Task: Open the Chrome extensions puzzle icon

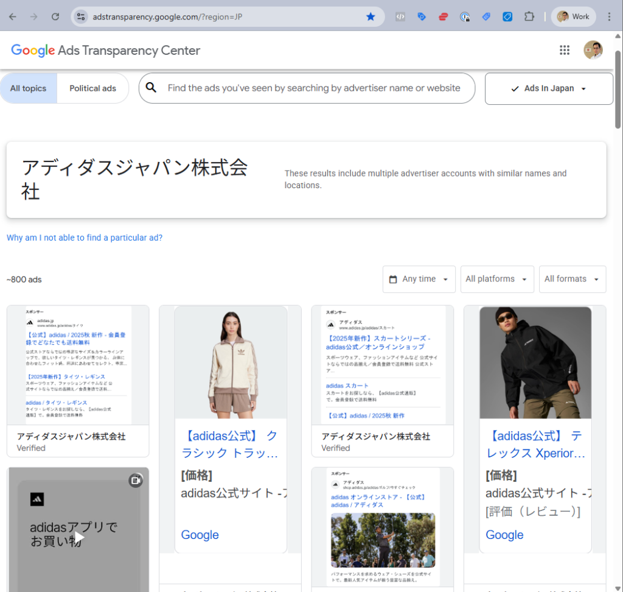Action: (529, 16)
